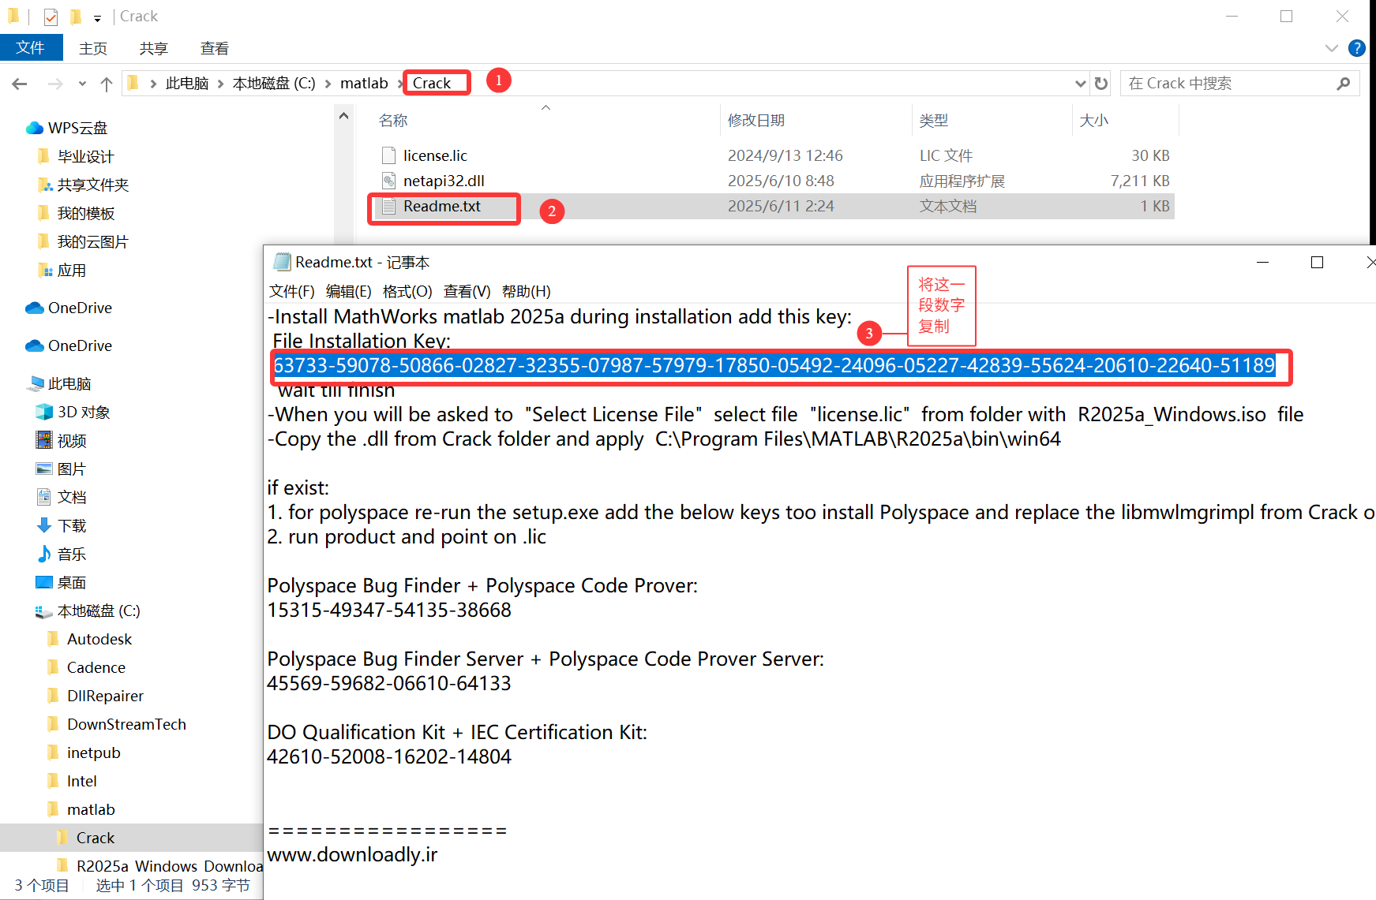This screenshot has height=900, width=1376.
Task: Open the 3D 对象 folder icon
Action: [x=44, y=412]
